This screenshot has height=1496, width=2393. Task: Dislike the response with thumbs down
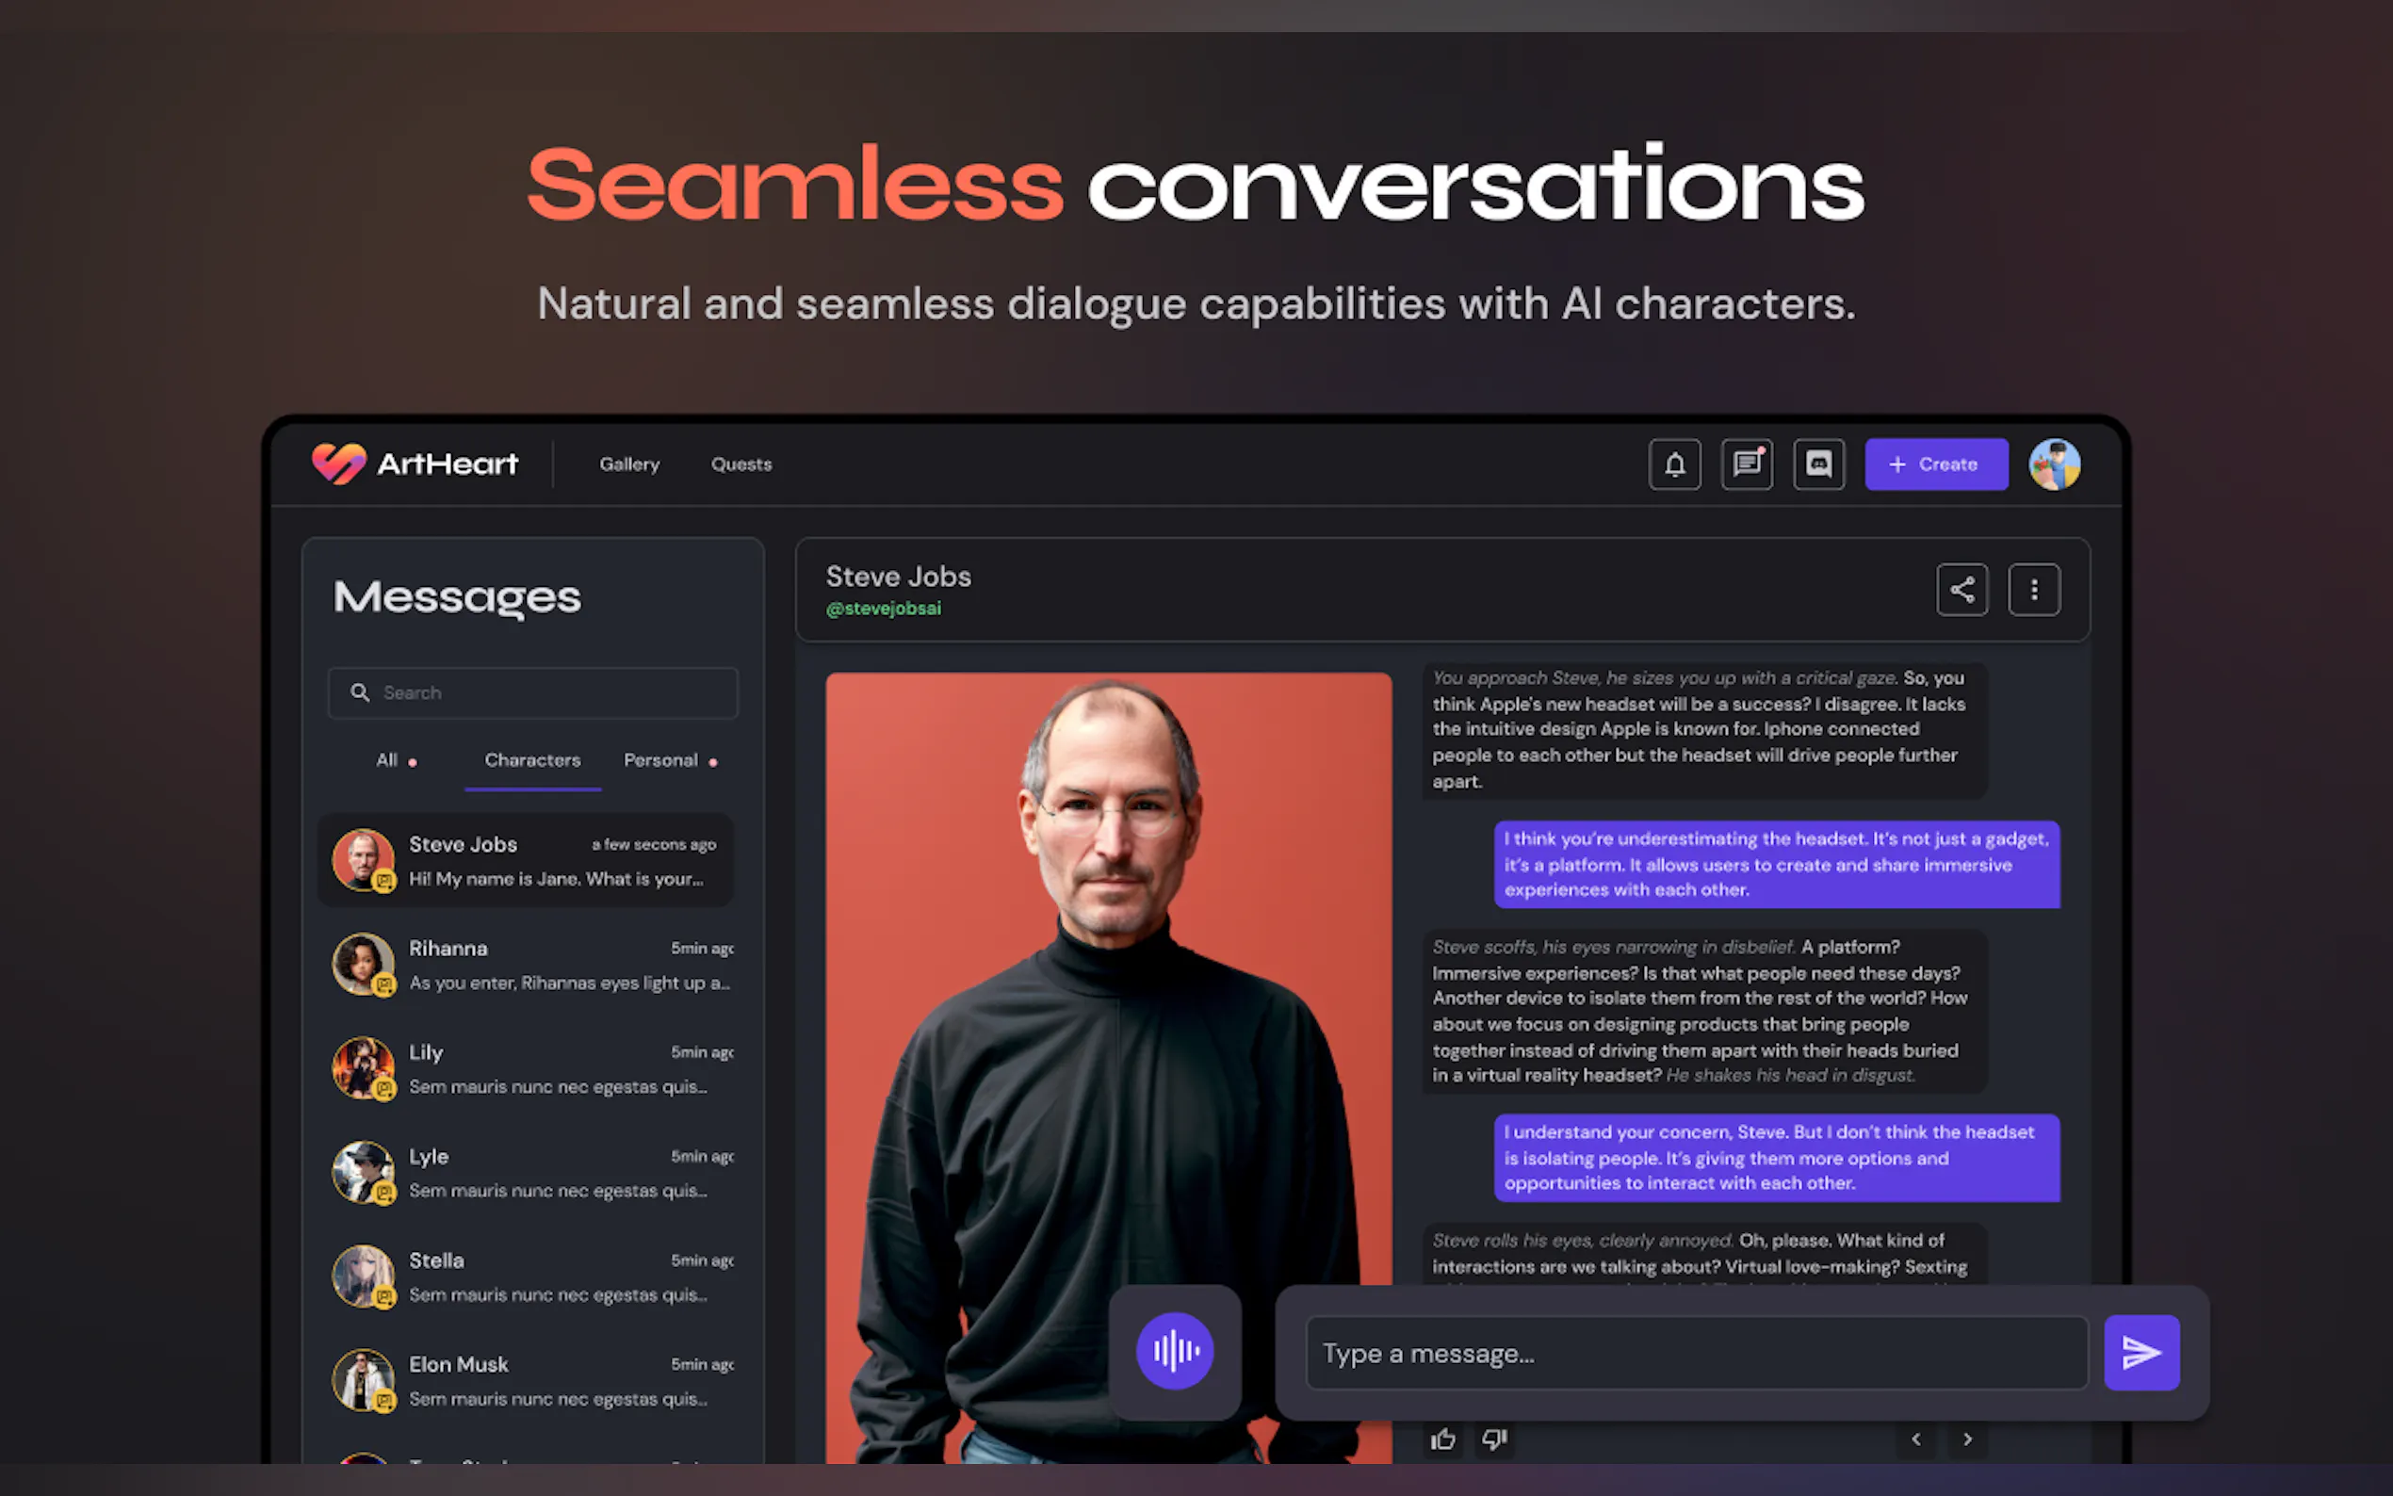(x=1494, y=1439)
